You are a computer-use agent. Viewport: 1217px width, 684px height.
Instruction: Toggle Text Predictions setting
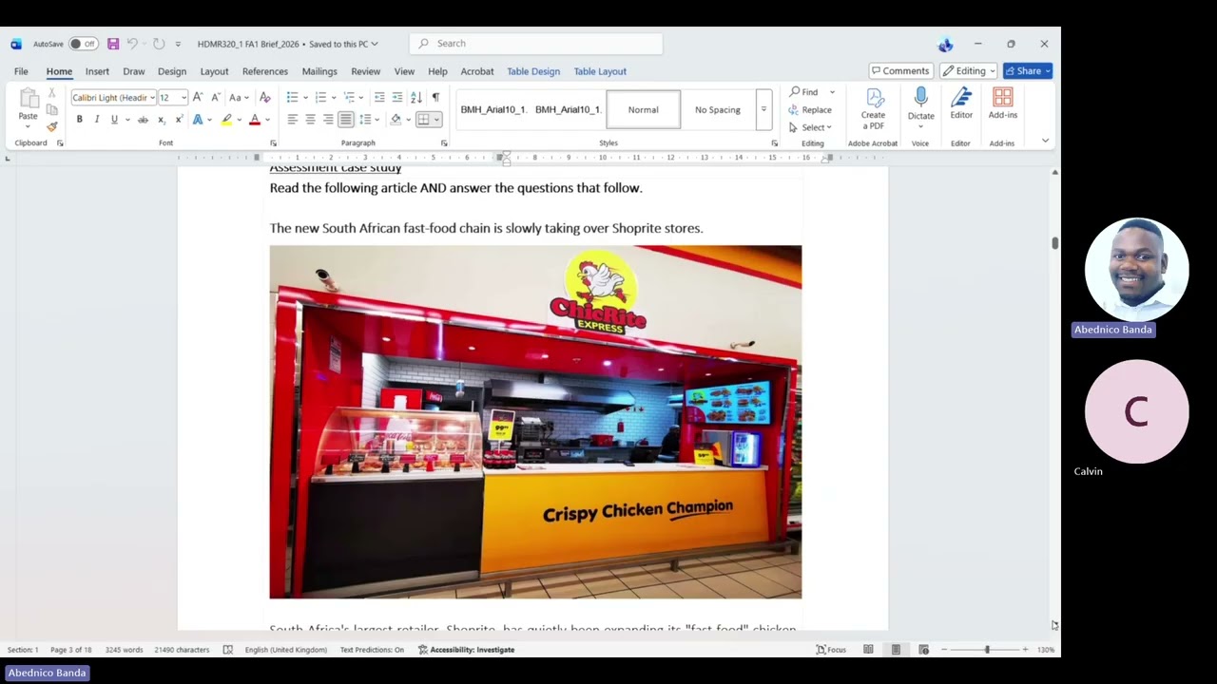(x=372, y=650)
